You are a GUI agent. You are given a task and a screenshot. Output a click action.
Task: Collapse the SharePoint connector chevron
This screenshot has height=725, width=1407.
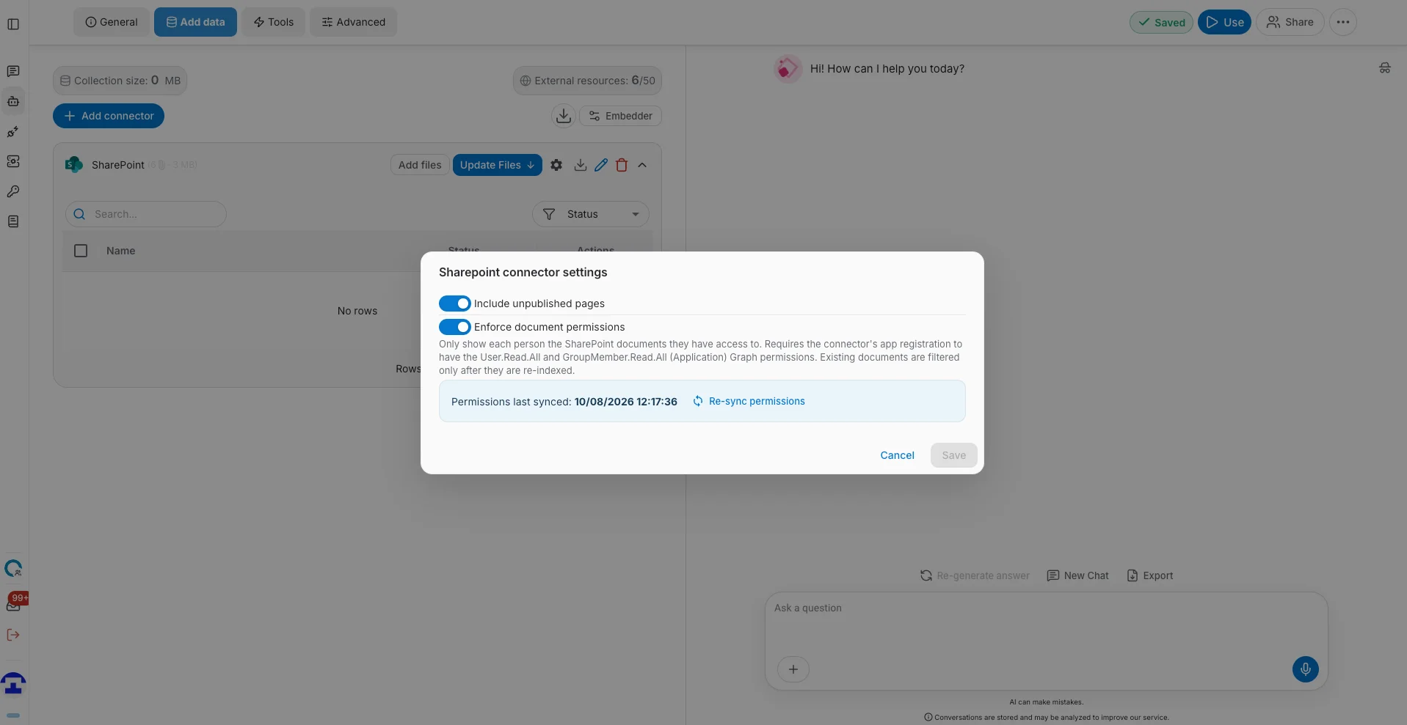[642, 165]
